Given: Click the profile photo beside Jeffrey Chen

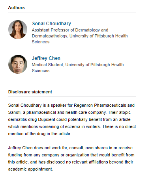Looking at the screenshot, I should coord(18,64).
